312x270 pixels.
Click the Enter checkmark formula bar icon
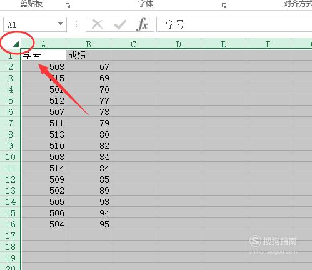click(120, 25)
